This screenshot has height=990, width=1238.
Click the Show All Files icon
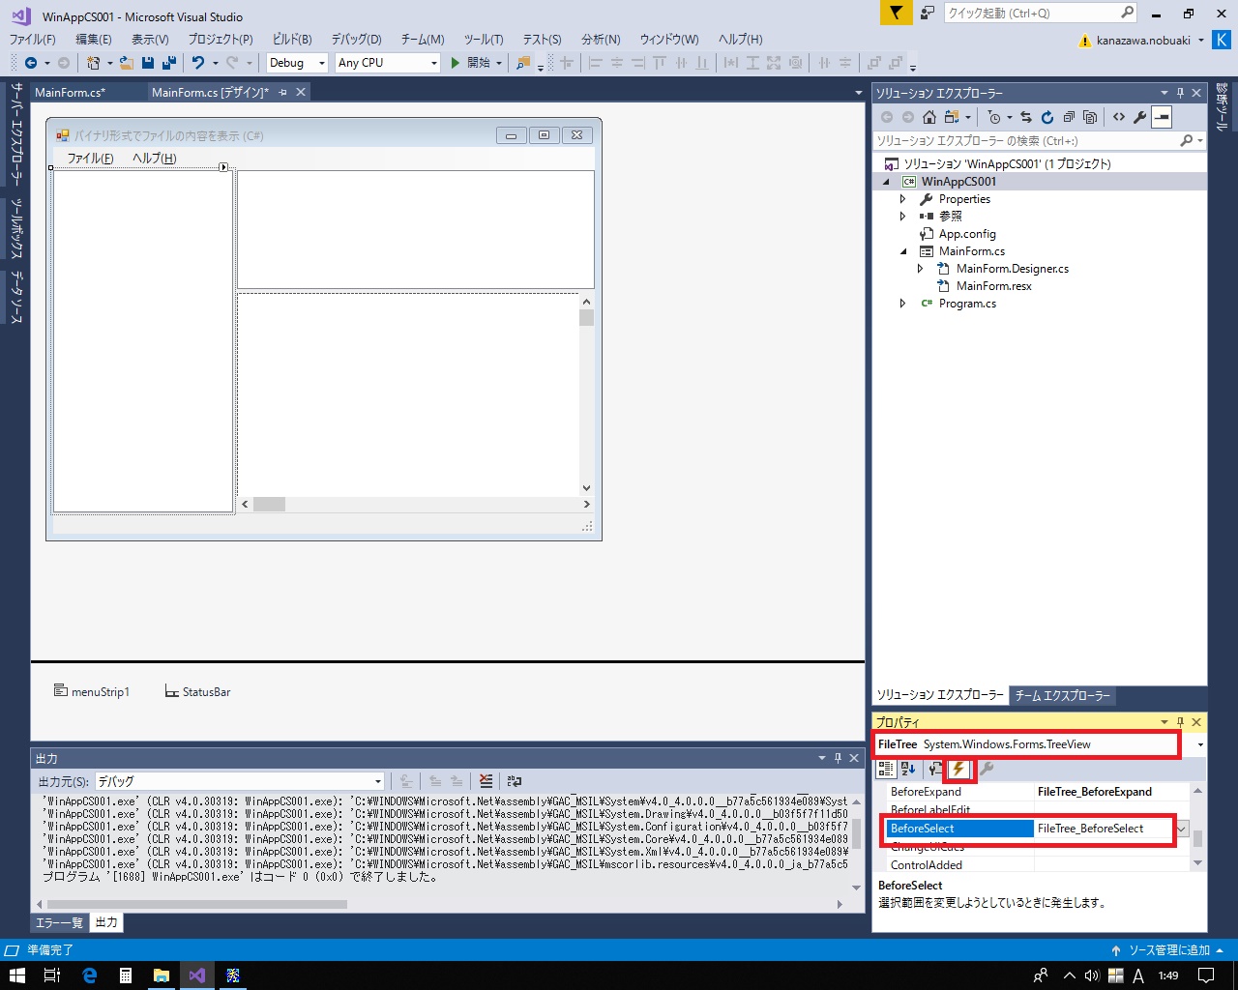pos(1090,117)
